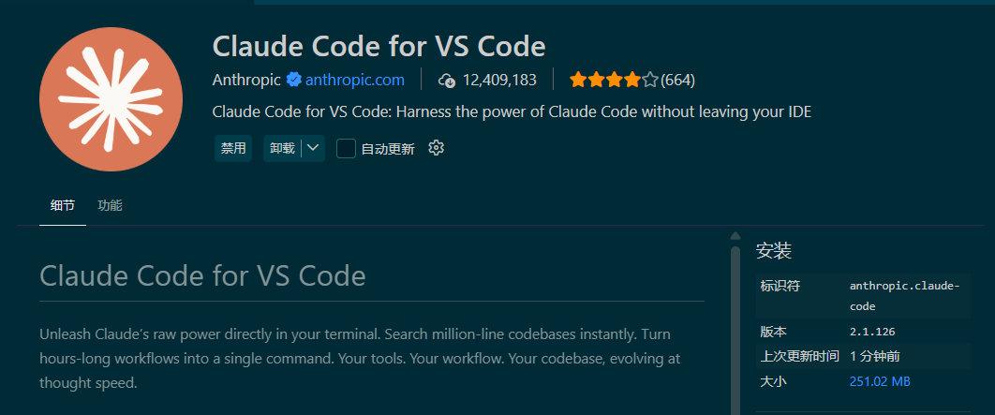Switch to the 细节 tab

coord(63,205)
